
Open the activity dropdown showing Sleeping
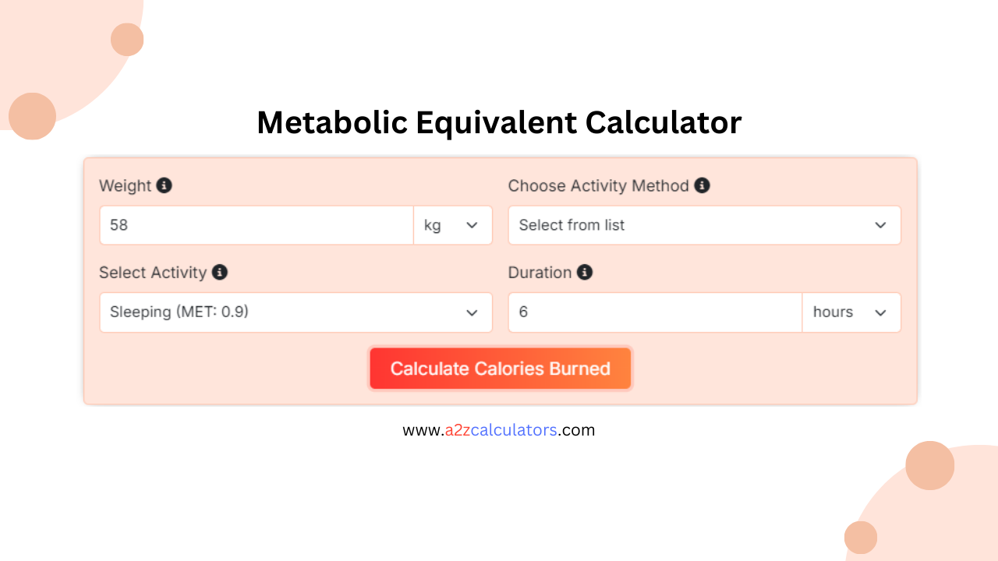click(296, 312)
